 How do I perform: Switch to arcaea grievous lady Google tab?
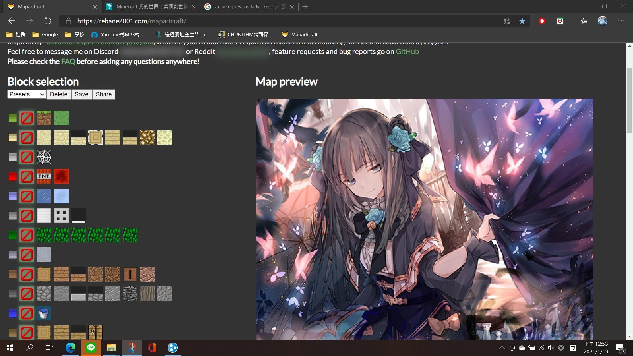(249, 7)
